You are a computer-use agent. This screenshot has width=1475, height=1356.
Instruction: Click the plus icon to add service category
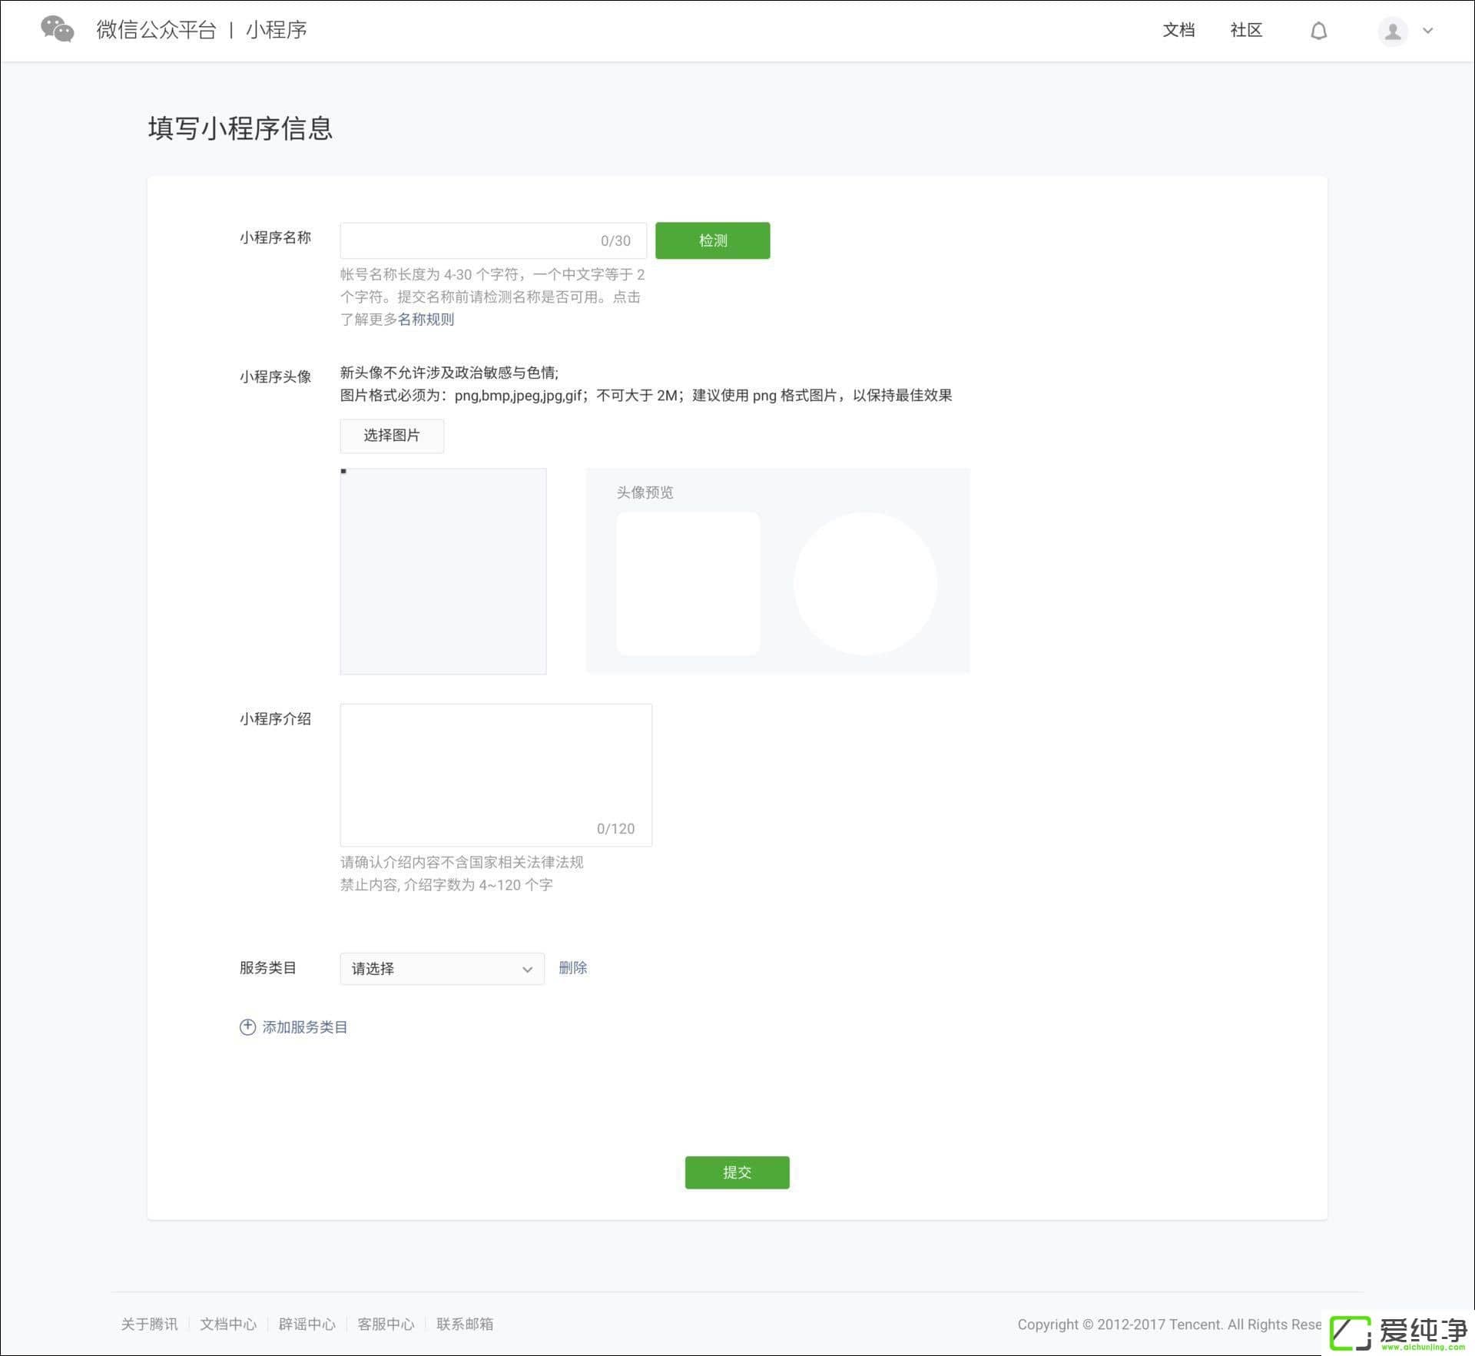pyautogui.click(x=247, y=1027)
